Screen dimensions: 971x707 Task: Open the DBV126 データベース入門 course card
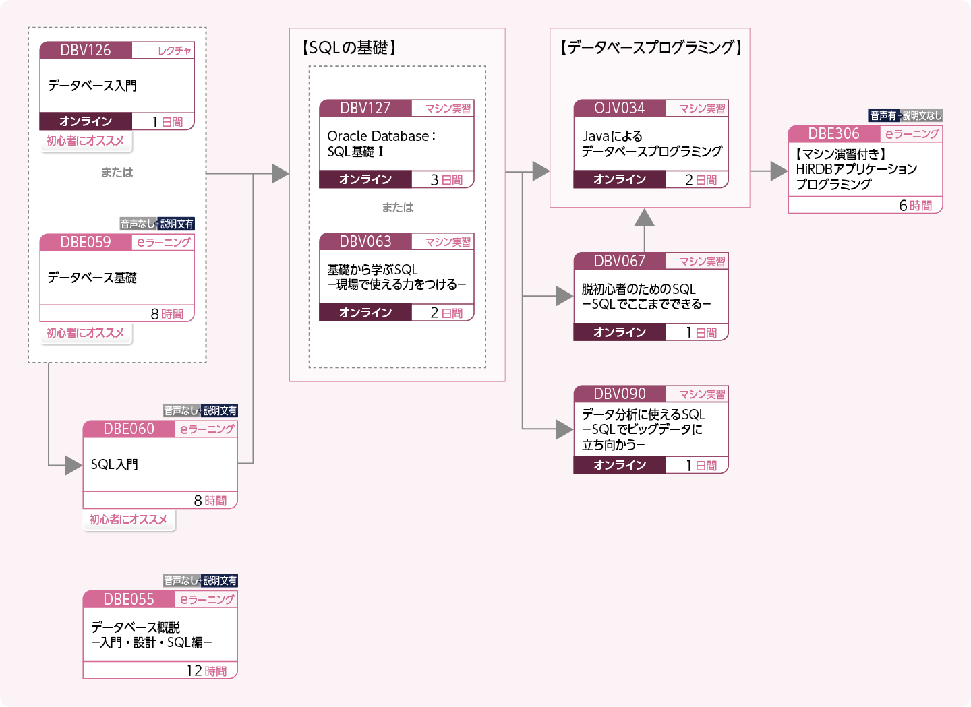point(117,86)
